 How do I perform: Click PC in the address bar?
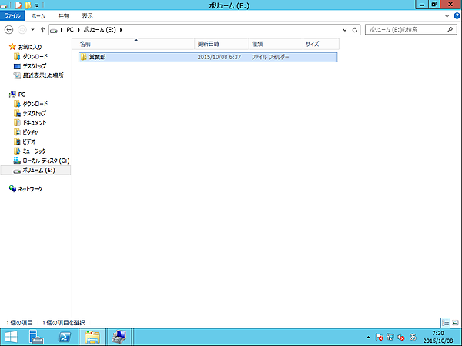(70, 30)
